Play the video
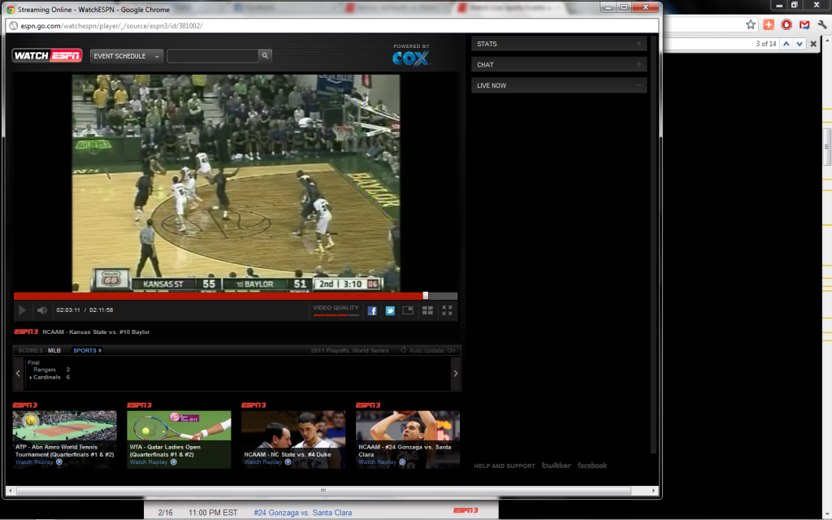832x520 pixels. [x=22, y=310]
